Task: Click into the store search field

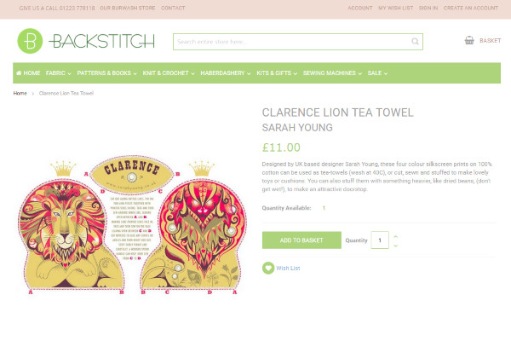Action: click(293, 42)
